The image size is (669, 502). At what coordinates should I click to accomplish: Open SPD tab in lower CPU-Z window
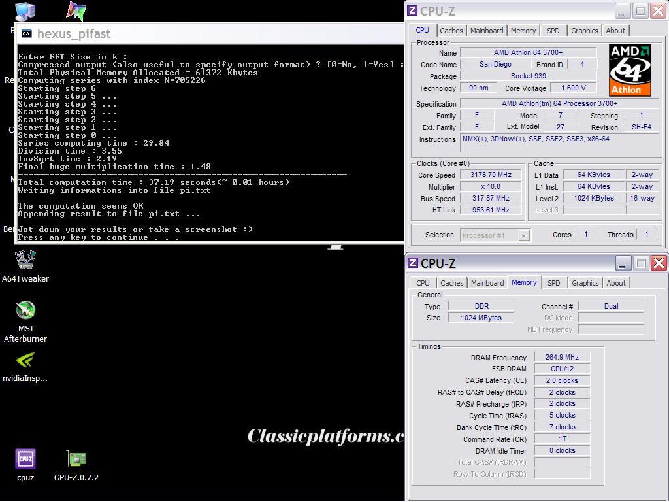tap(554, 283)
